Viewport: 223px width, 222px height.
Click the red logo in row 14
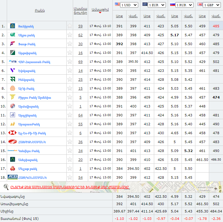(13, 142)
